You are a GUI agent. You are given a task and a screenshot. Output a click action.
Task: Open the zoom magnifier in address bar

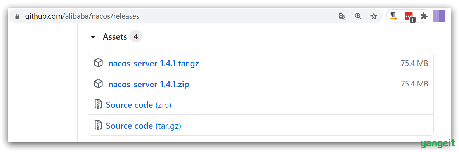(x=358, y=16)
